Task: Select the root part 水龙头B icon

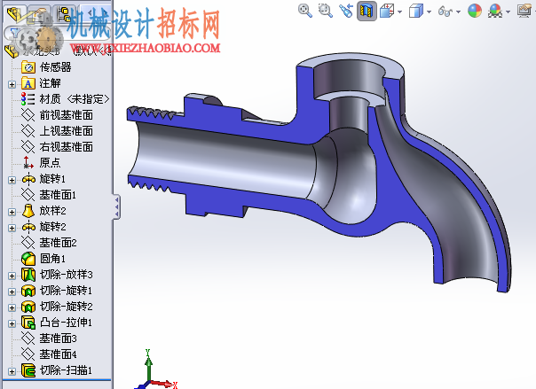Action: [12, 51]
